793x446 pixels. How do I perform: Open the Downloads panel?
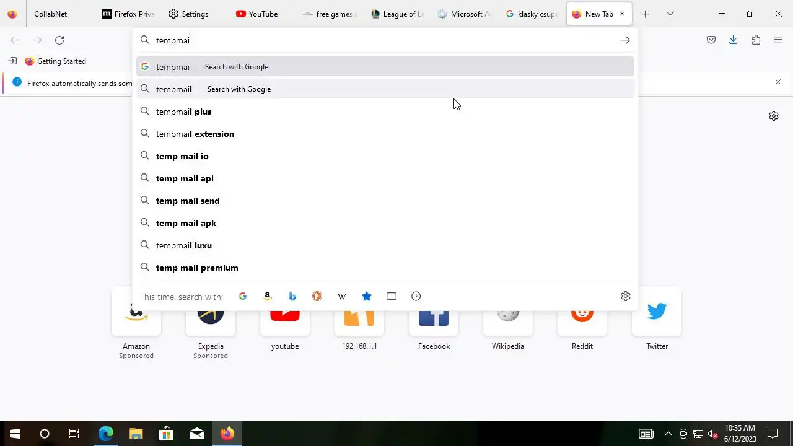(x=734, y=40)
